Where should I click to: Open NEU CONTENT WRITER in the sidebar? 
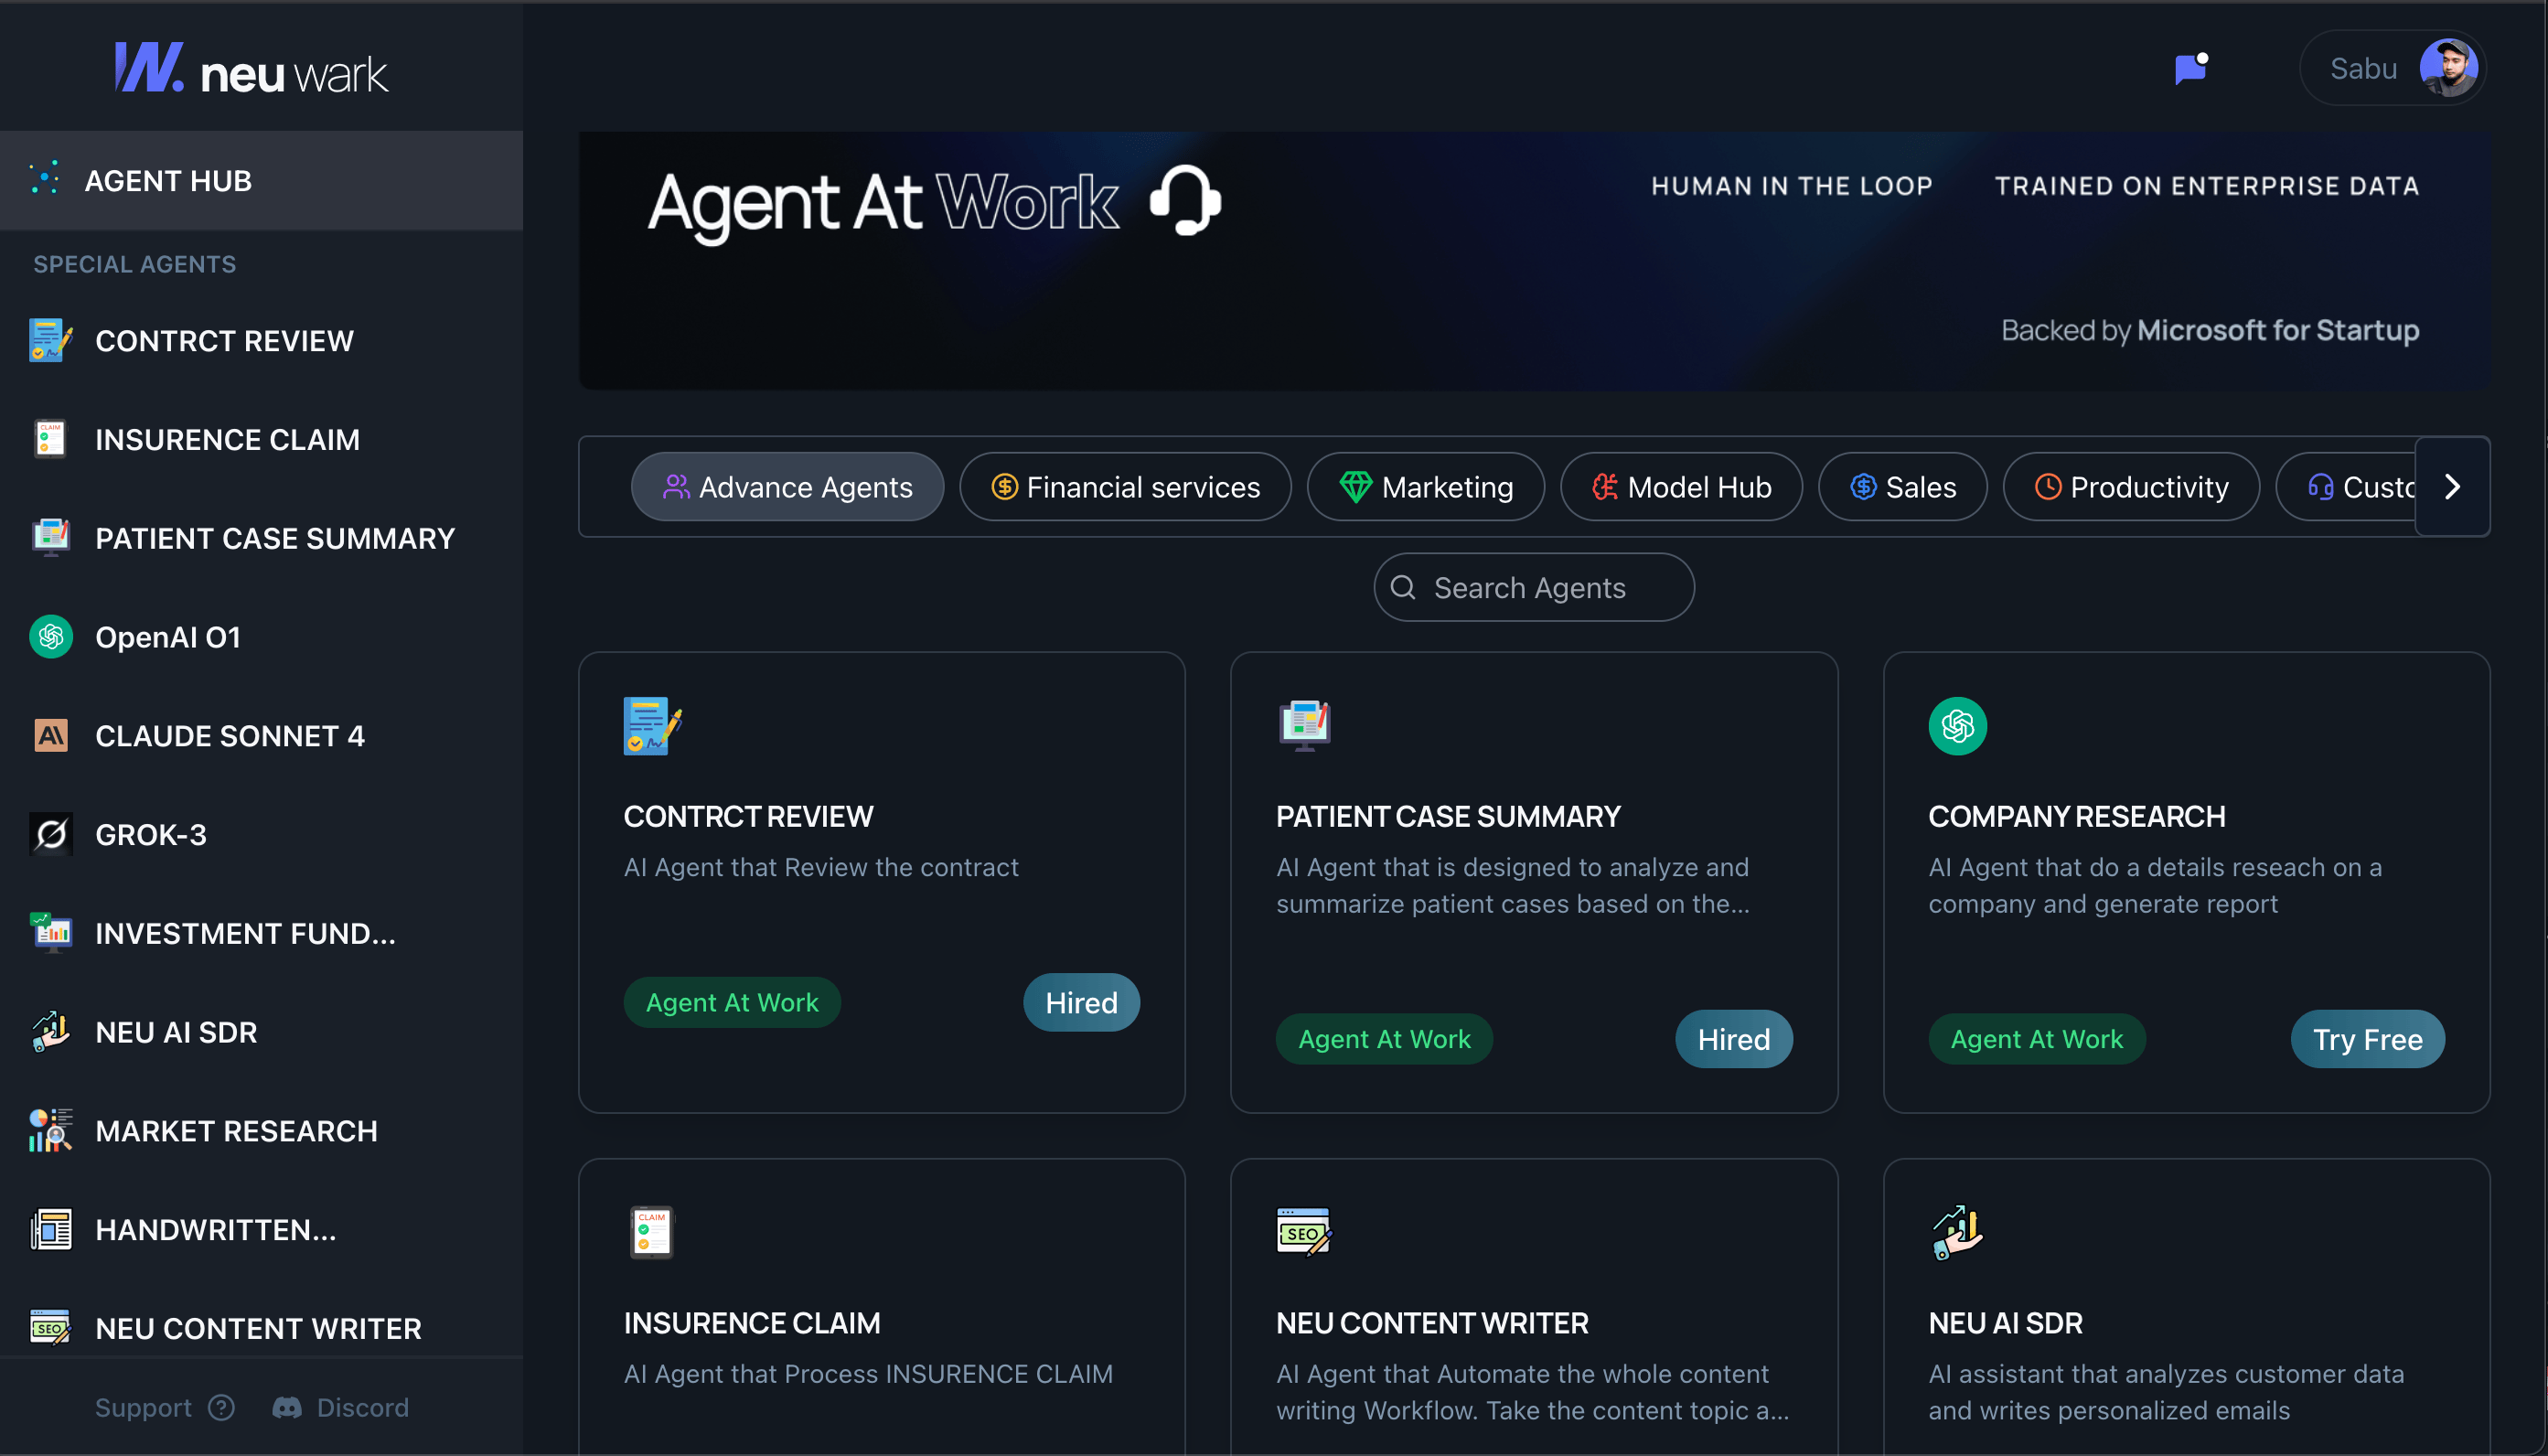click(x=258, y=1328)
